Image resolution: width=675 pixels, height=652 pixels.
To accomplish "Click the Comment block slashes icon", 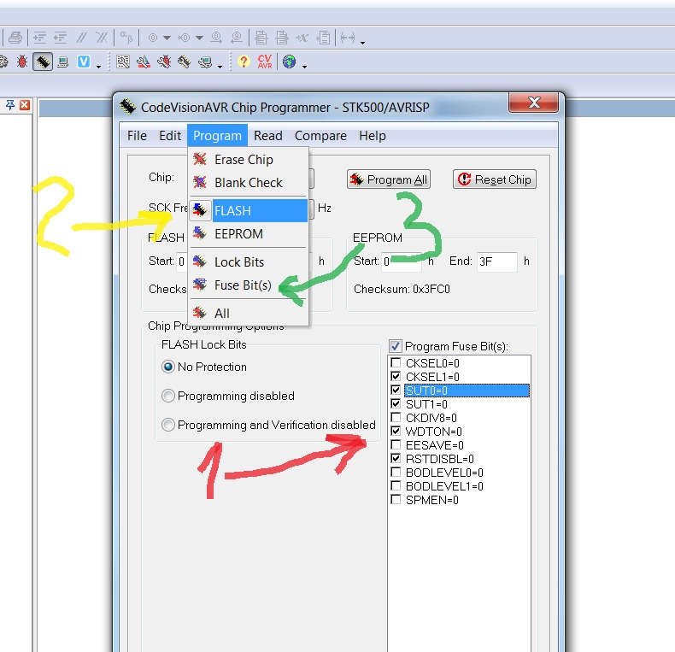I will pyautogui.click(x=81, y=38).
